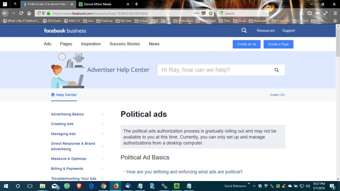Expand 'How are you defining' political ads question
Viewport: 340px width, 191px height.
coord(184,172)
